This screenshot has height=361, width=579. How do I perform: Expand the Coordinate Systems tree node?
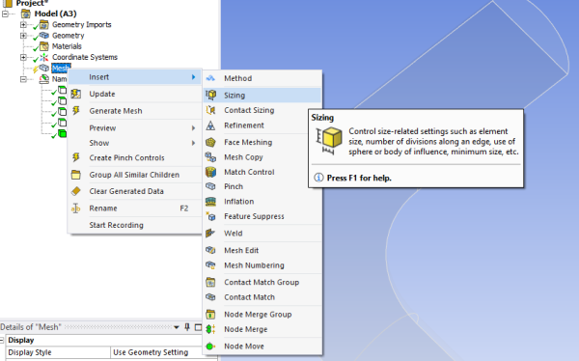tap(23, 57)
